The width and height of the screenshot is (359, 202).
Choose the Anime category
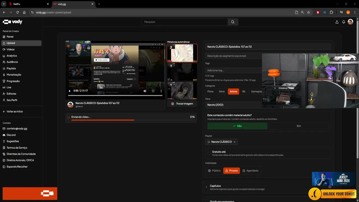233,91
